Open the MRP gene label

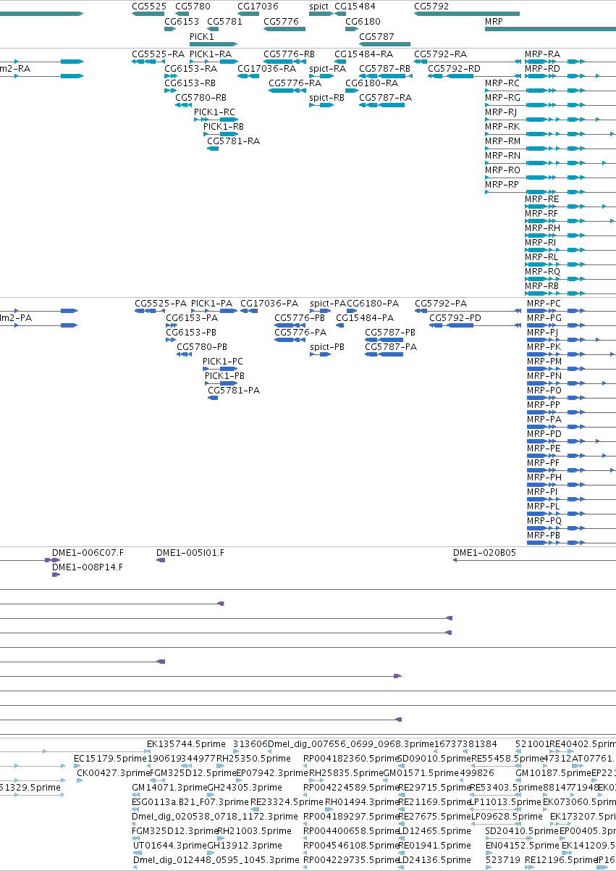(x=494, y=22)
